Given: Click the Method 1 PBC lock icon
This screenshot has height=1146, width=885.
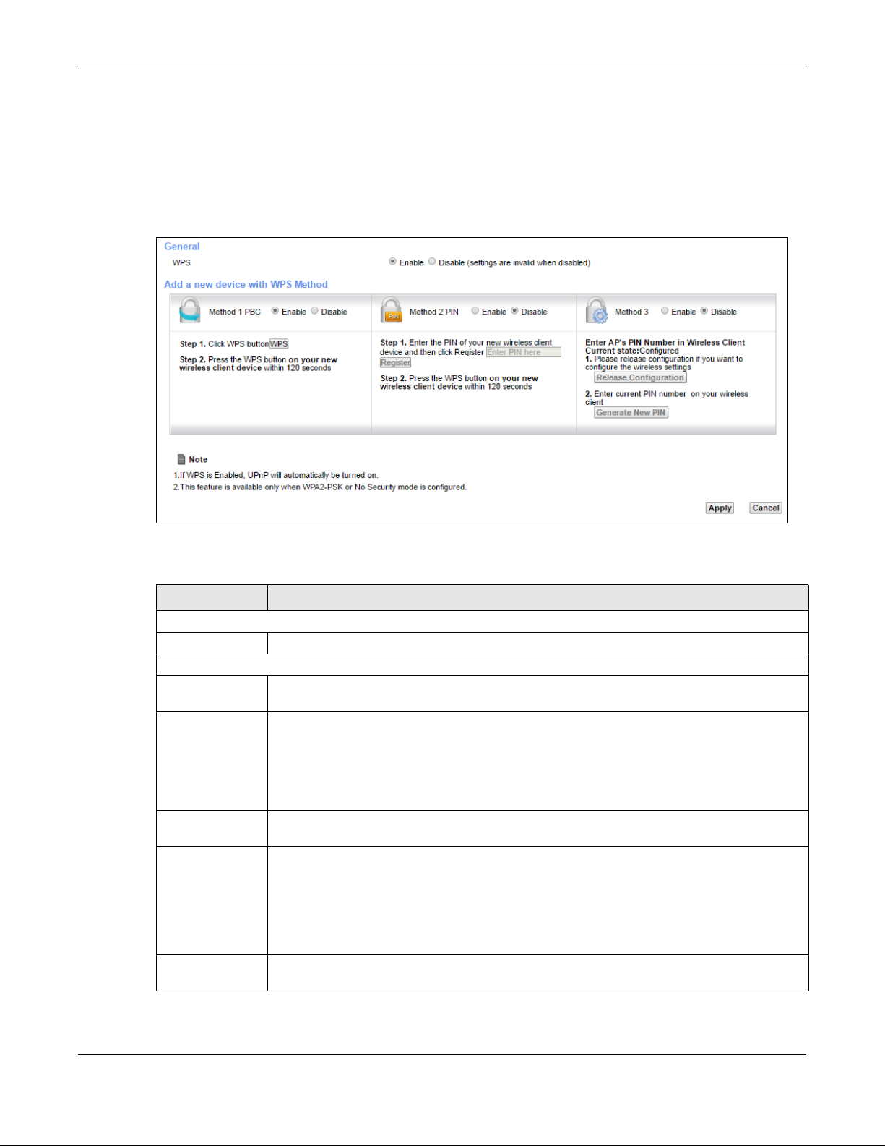Looking at the screenshot, I should click(189, 311).
